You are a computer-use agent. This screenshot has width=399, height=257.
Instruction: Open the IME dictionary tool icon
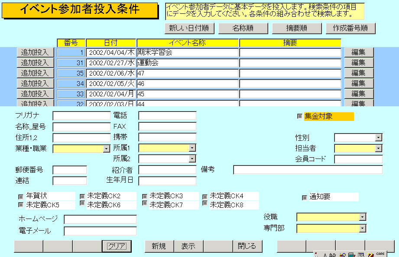(x=351, y=255)
